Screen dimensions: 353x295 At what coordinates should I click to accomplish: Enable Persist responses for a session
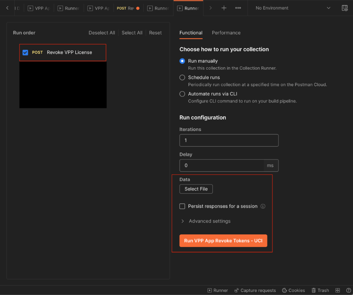point(182,206)
